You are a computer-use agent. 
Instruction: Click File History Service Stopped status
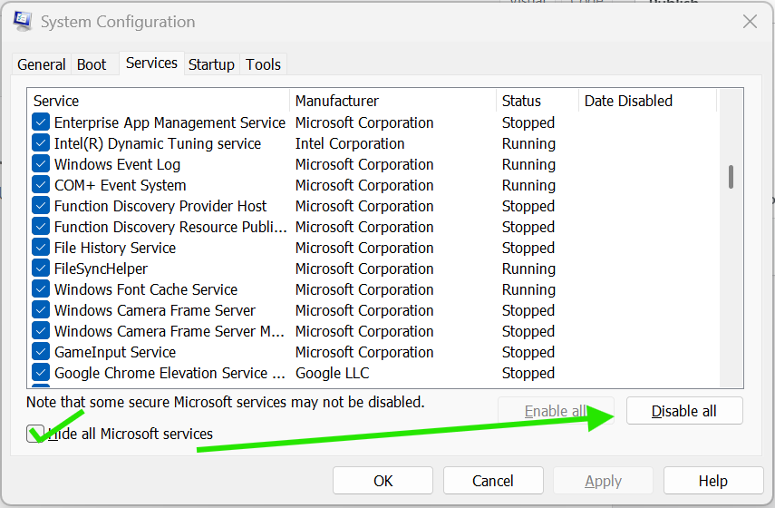pos(528,248)
